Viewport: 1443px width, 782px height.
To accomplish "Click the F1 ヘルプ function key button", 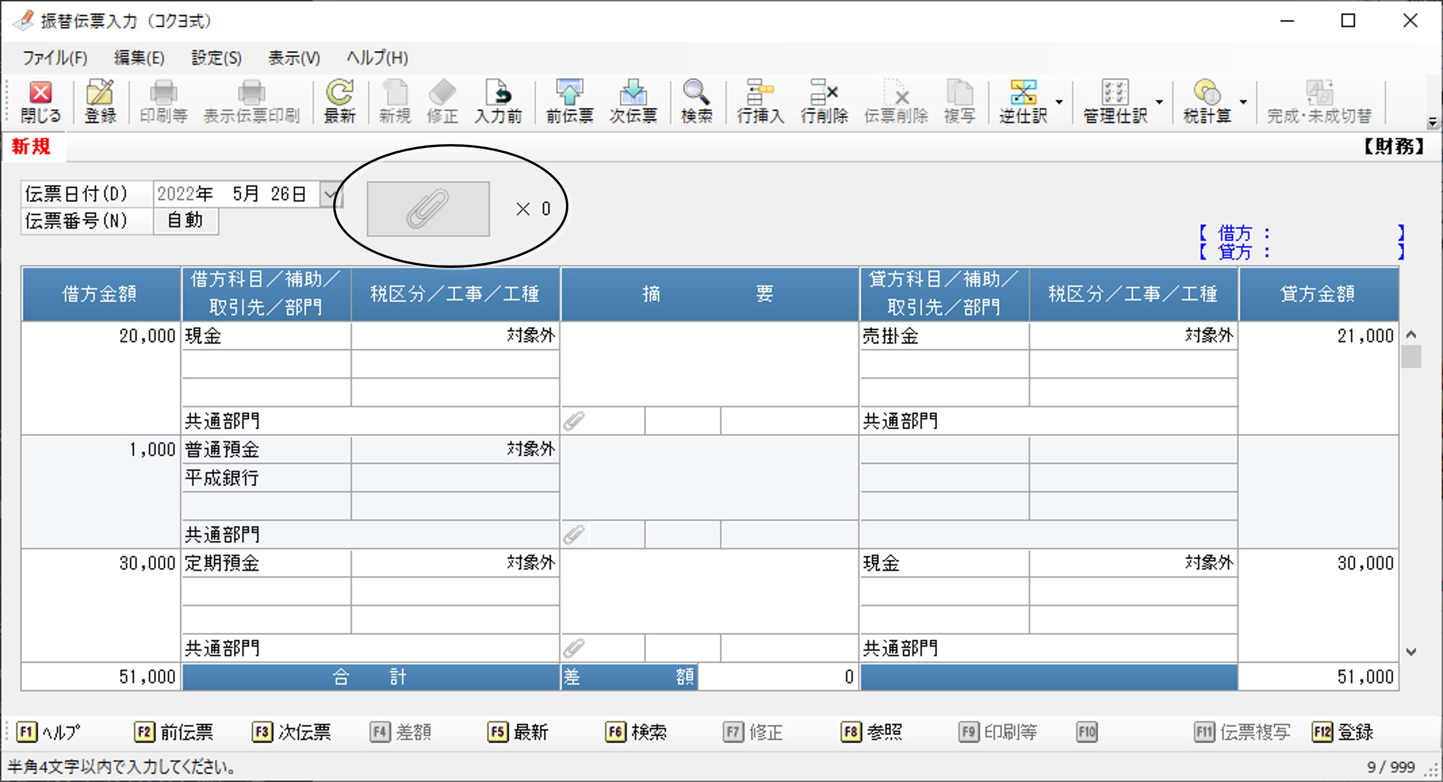I will coord(48,732).
